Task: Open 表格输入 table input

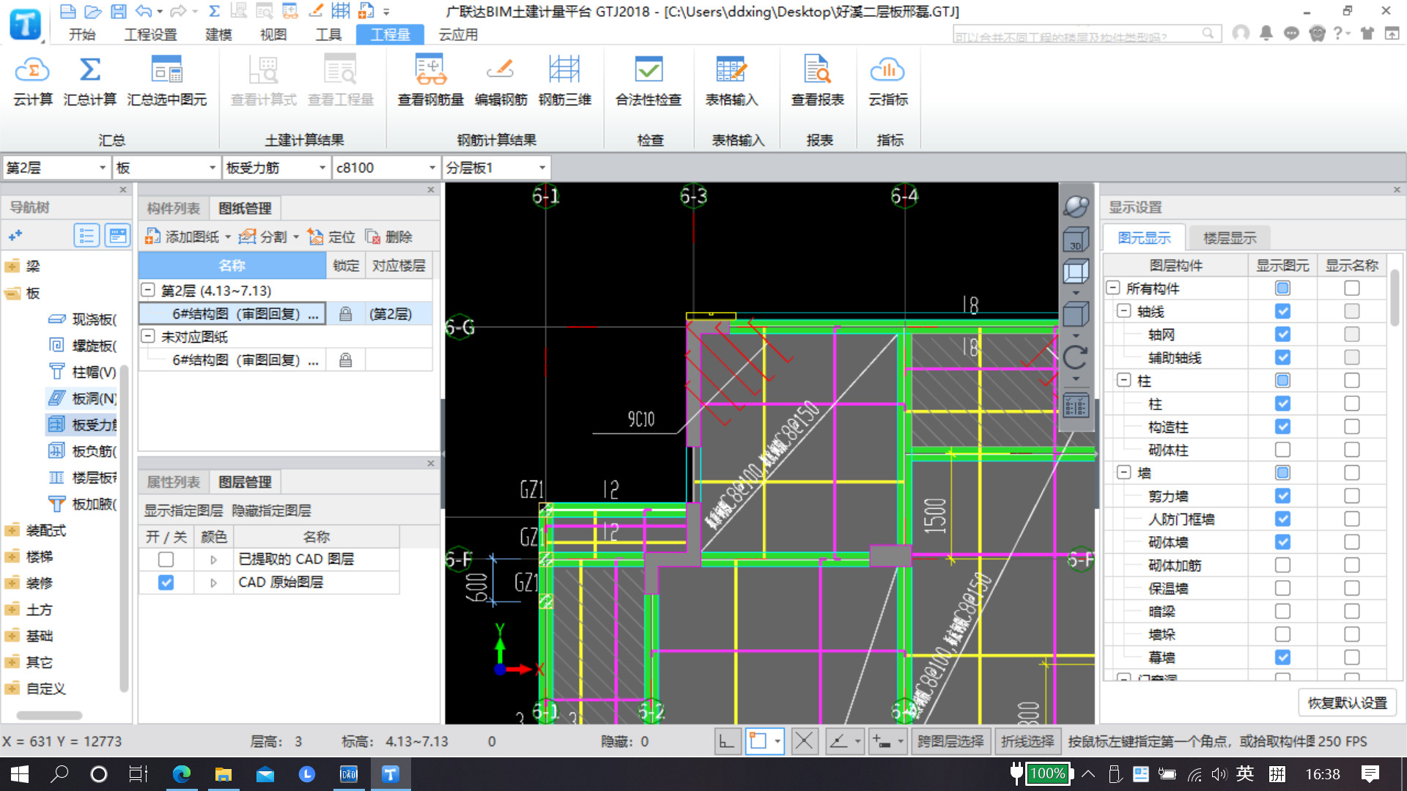Action: coord(731,81)
